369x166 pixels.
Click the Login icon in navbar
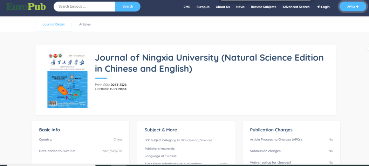coord(319,7)
